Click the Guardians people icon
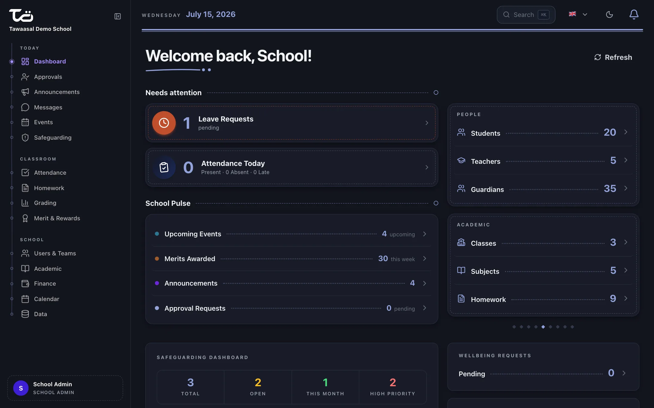 pos(461,189)
